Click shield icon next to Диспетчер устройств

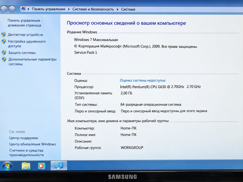pyautogui.click(x=4, y=34)
